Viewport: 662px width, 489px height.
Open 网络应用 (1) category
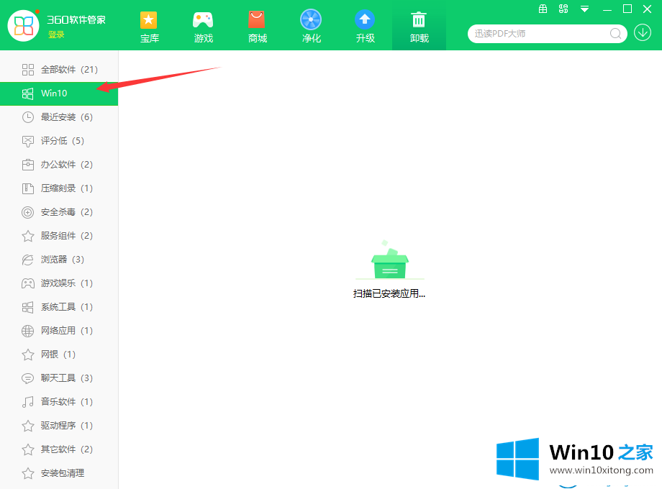(59, 330)
